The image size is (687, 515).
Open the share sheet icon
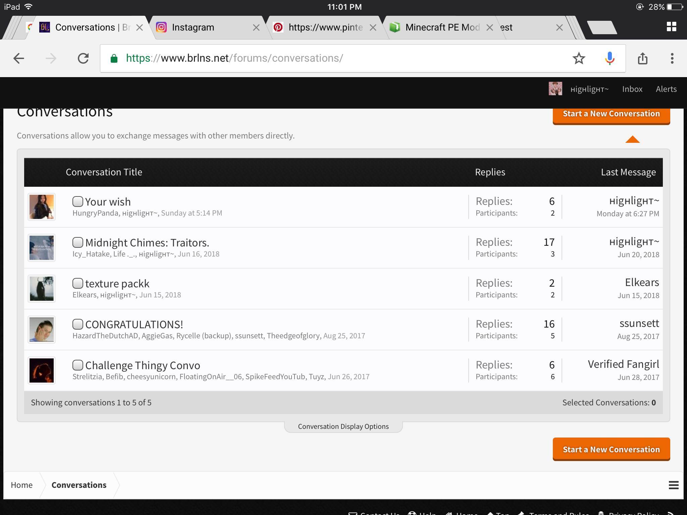[642, 58]
